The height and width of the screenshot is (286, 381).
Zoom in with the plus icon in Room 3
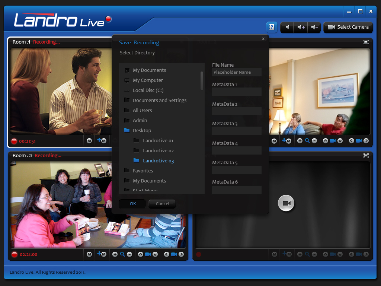click(x=115, y=254)
